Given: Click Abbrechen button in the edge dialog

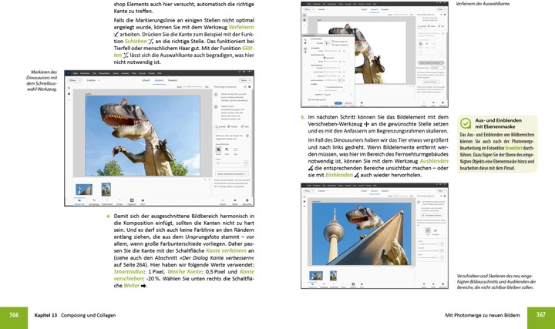Looking at the screenshot, I should tap(348, 103).
